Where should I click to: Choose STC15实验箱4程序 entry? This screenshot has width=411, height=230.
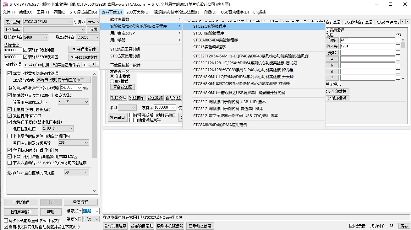[x=254, y=47]
